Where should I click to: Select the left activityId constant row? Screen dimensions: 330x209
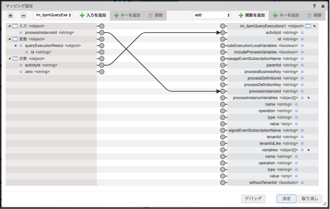pos(51,65)
